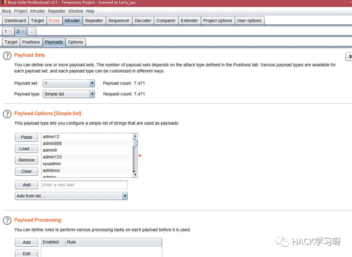Click the orange arrow beside payload list
This screenshot has width=352, height=257.
coord(140,156)
